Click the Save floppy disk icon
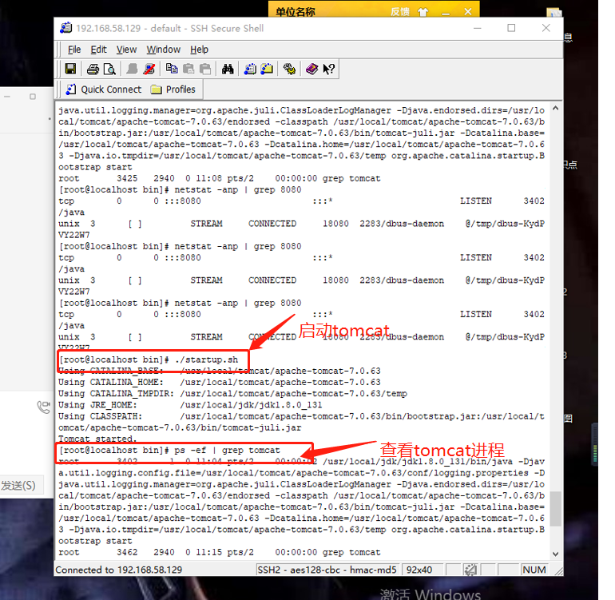 click(70, 70)
